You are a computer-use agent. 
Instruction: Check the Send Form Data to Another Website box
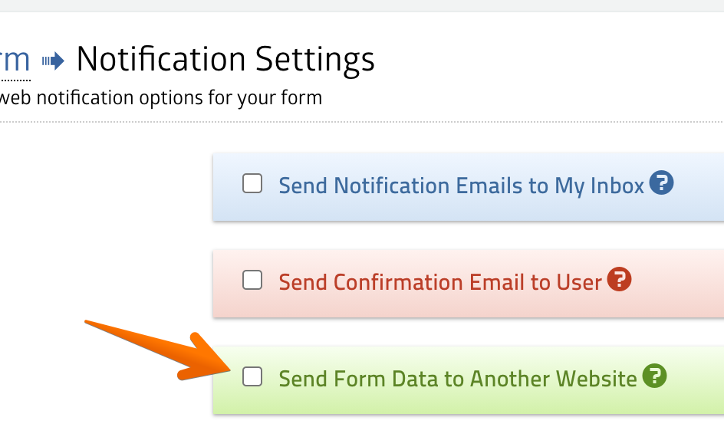(x=252, y=376)
